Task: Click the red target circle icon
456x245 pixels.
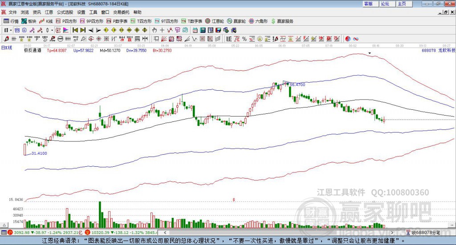Action: (91, 39)
